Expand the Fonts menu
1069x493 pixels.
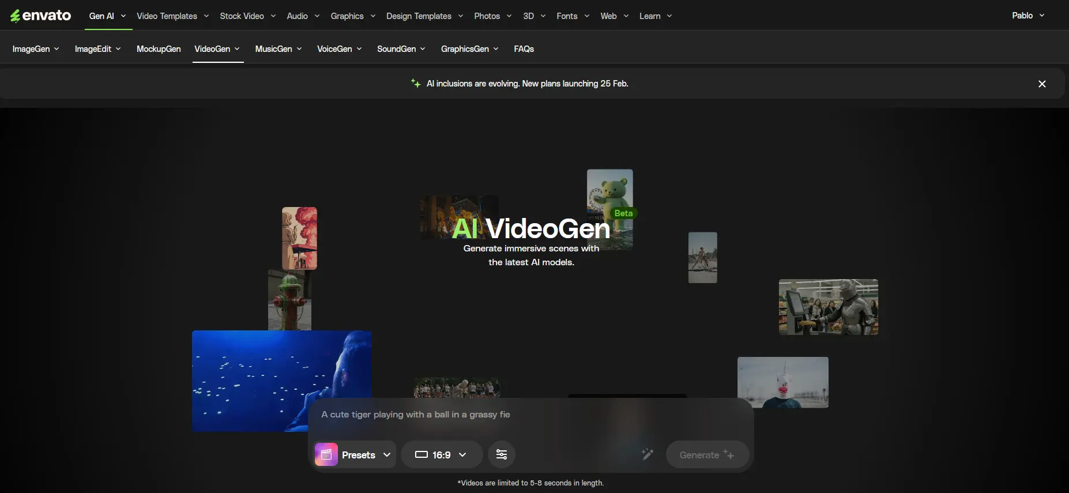point(573,16)
